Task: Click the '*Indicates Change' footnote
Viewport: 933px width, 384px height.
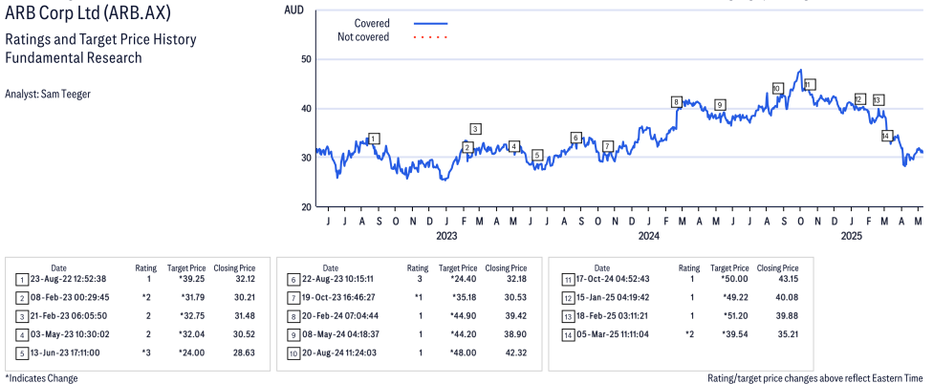Action: [42, 378]
